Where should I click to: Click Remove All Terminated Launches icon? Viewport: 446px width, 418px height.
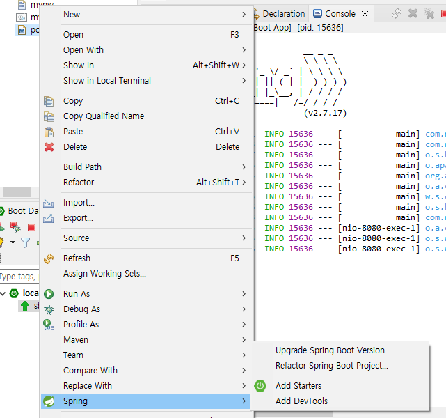pyautogui.click(x=429, y=13)
